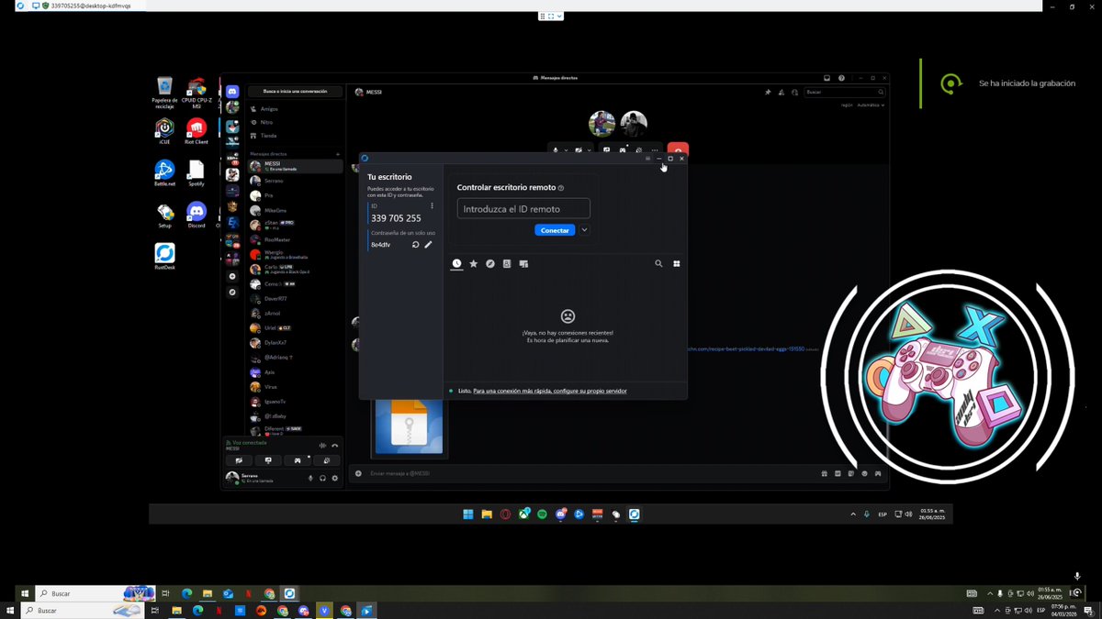Open the RustDesk settings menu icon in titlebar
The image size is (1102, 619).
pyautogui.click(x=647, y=159)
